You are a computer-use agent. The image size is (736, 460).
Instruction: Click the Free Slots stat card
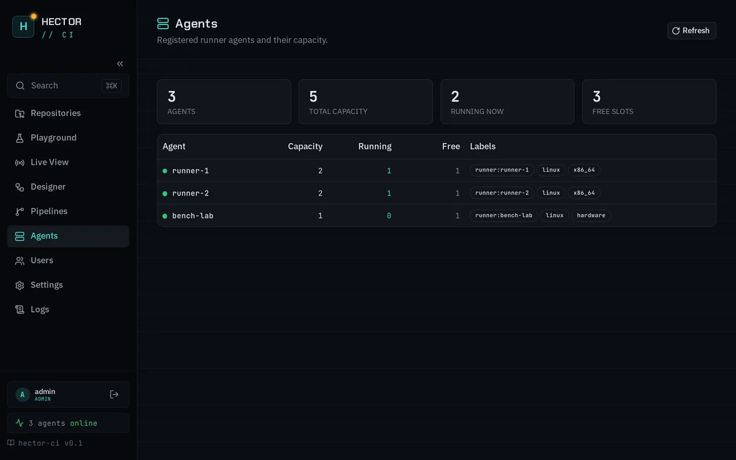649,102
